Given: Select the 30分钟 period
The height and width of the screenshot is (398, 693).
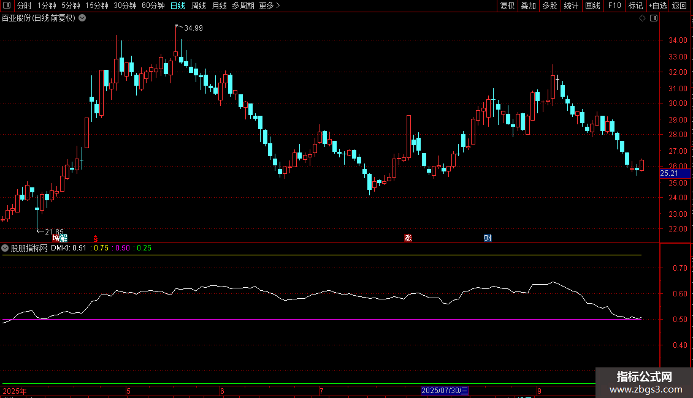Looking at the screenshot, I should pos(125,6).
